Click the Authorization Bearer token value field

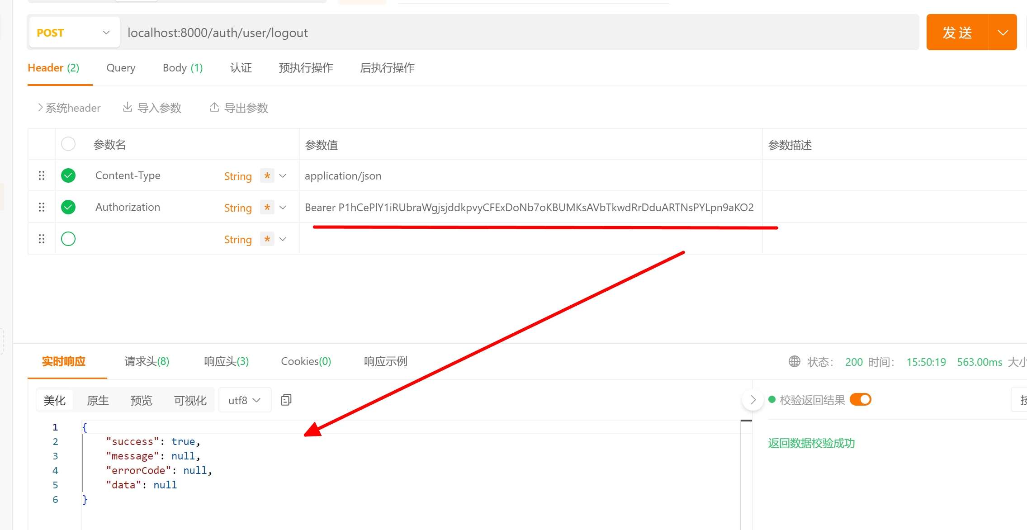pyautogui.click(x=529, y=208)
